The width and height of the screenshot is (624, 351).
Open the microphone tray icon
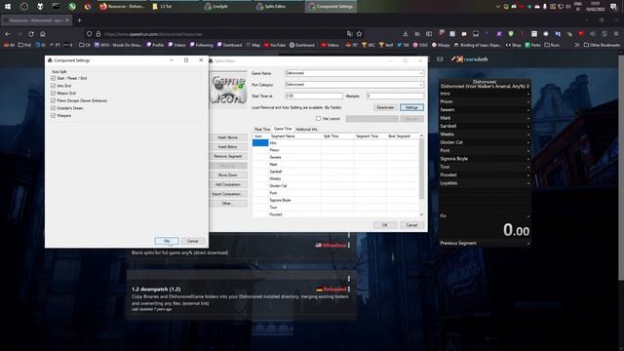tap(545, 7)
